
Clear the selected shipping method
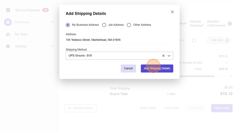coord(163,56)
